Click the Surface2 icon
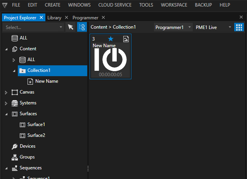 tap(22, 136)
